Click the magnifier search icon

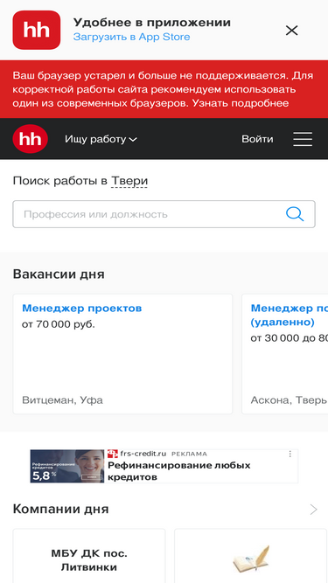coord(295,214)
